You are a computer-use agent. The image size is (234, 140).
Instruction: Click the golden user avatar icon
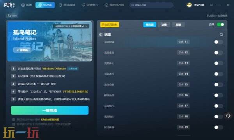[189, 5]
